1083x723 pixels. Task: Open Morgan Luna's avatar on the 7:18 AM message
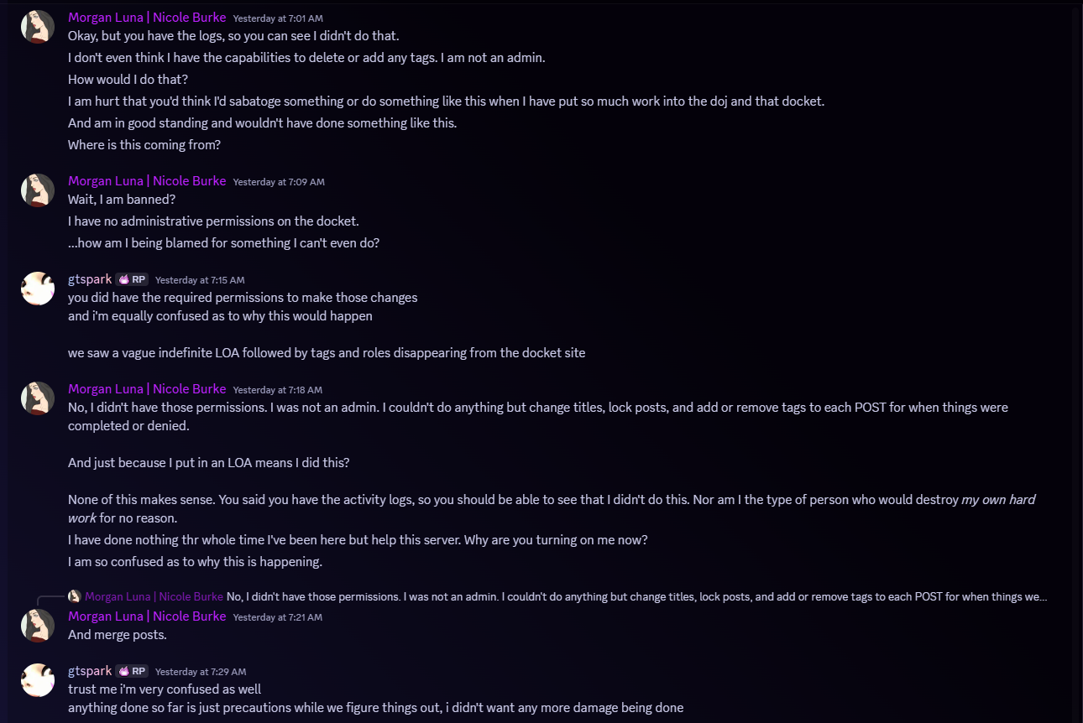(38, 398)
